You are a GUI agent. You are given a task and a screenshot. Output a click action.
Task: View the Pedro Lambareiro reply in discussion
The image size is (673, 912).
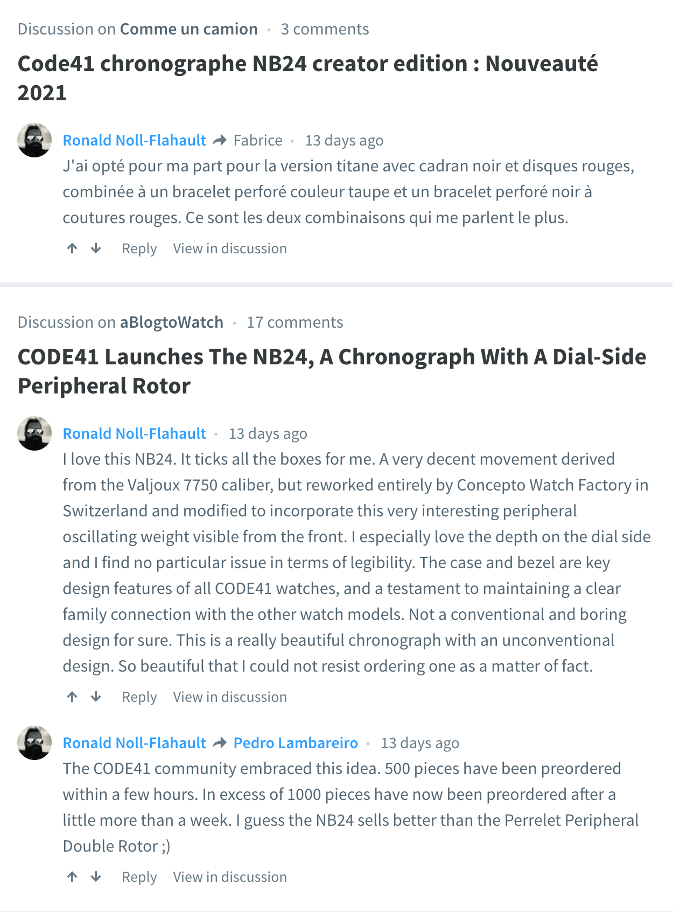[x=230, y=877]
